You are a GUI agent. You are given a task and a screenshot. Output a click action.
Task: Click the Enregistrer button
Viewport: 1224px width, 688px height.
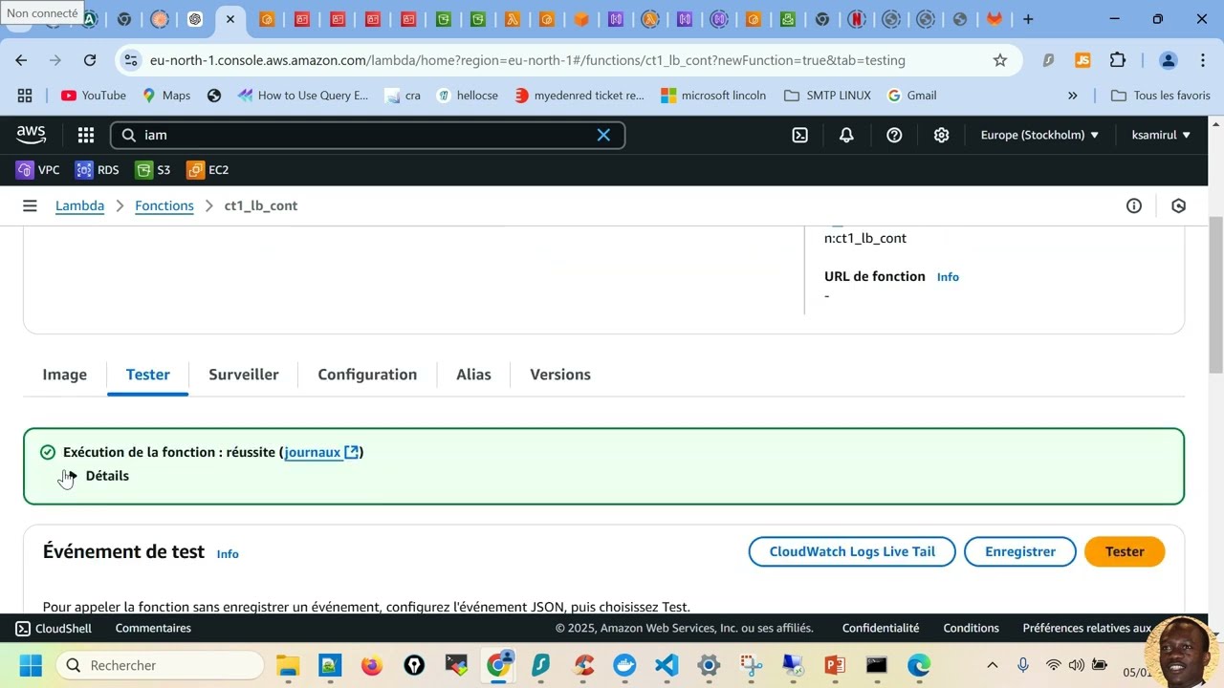[1020, 551]
